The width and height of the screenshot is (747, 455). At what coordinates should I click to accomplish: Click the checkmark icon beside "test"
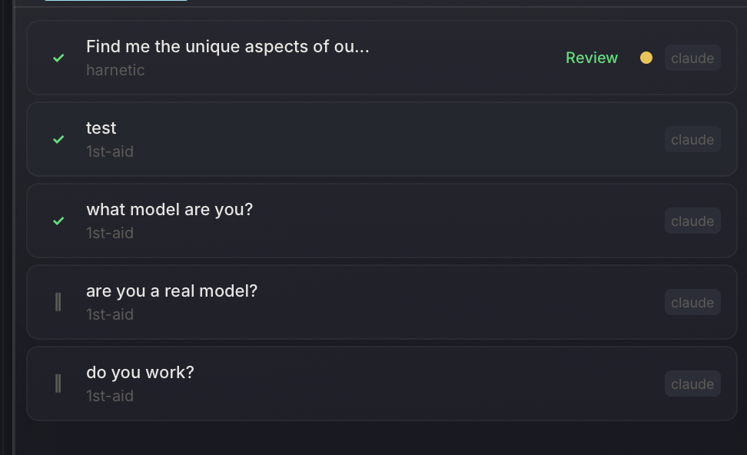click(x=58, y=139)
